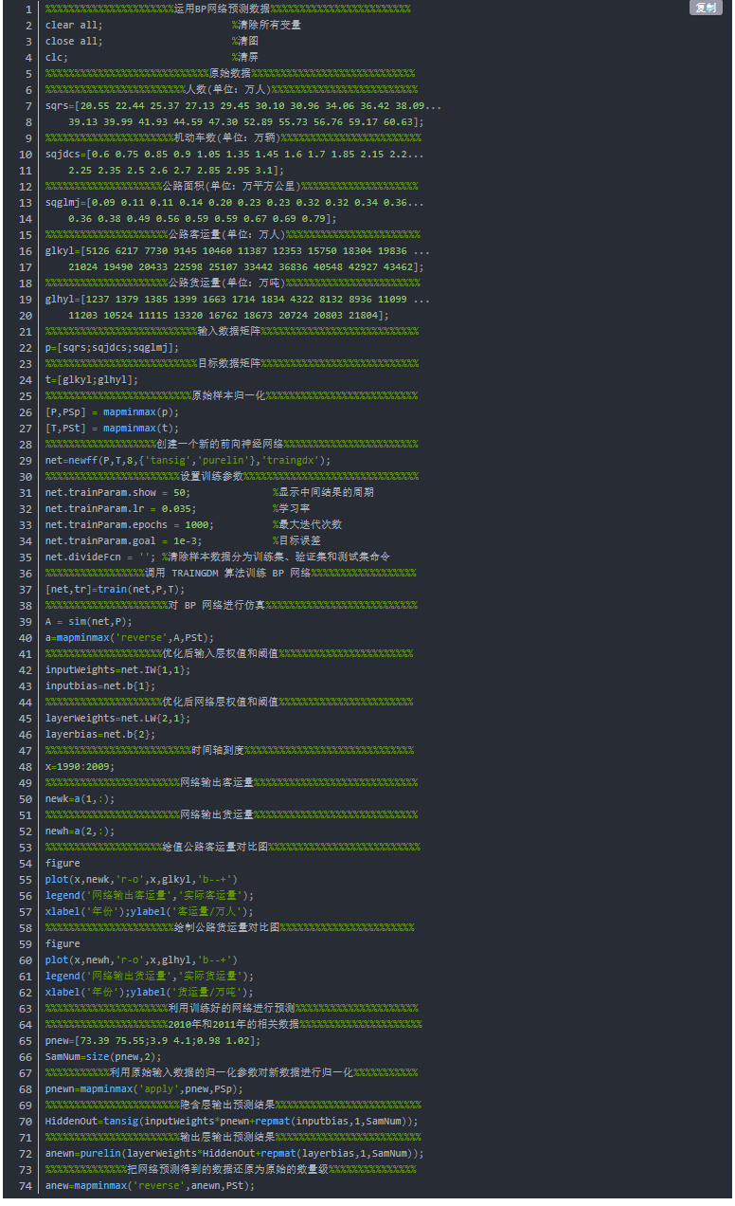Click 'inputbias=net.b{1};'

100,685
